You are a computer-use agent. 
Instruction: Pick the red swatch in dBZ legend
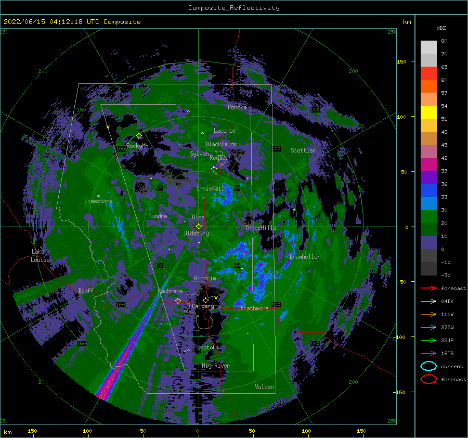click(x=428, y=73)
